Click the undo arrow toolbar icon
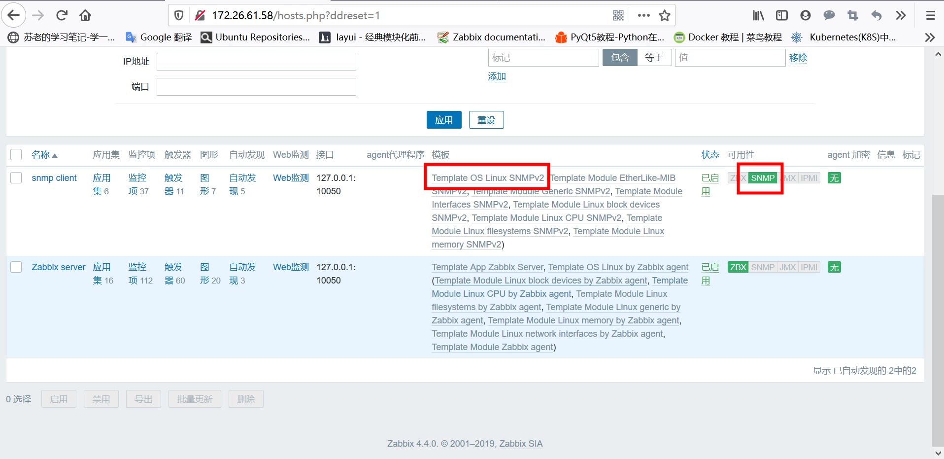The image size is (944, 459). [877, 15]
